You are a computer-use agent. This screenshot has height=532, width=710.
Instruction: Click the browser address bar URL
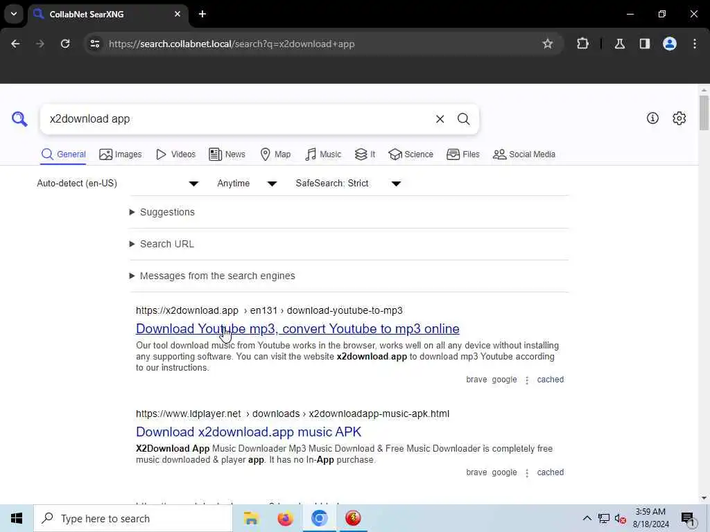pos(232,44)
